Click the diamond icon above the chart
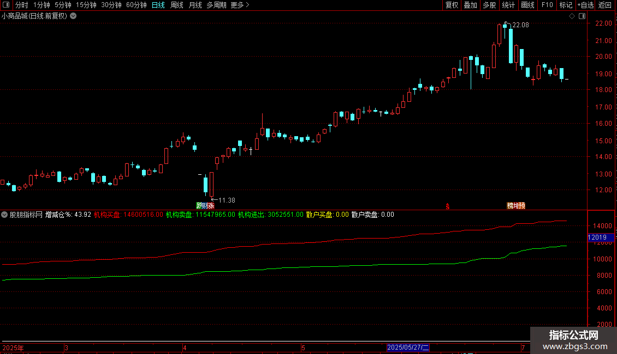Viewport: 617px width, 354px height. [572, 16]
